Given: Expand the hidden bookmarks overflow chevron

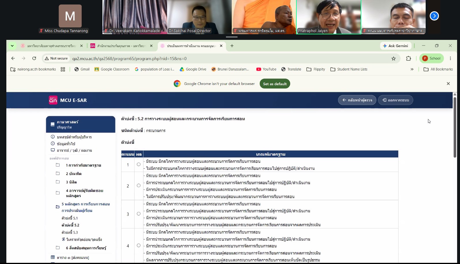Looking at the screenshot, I should click(412, 69).
